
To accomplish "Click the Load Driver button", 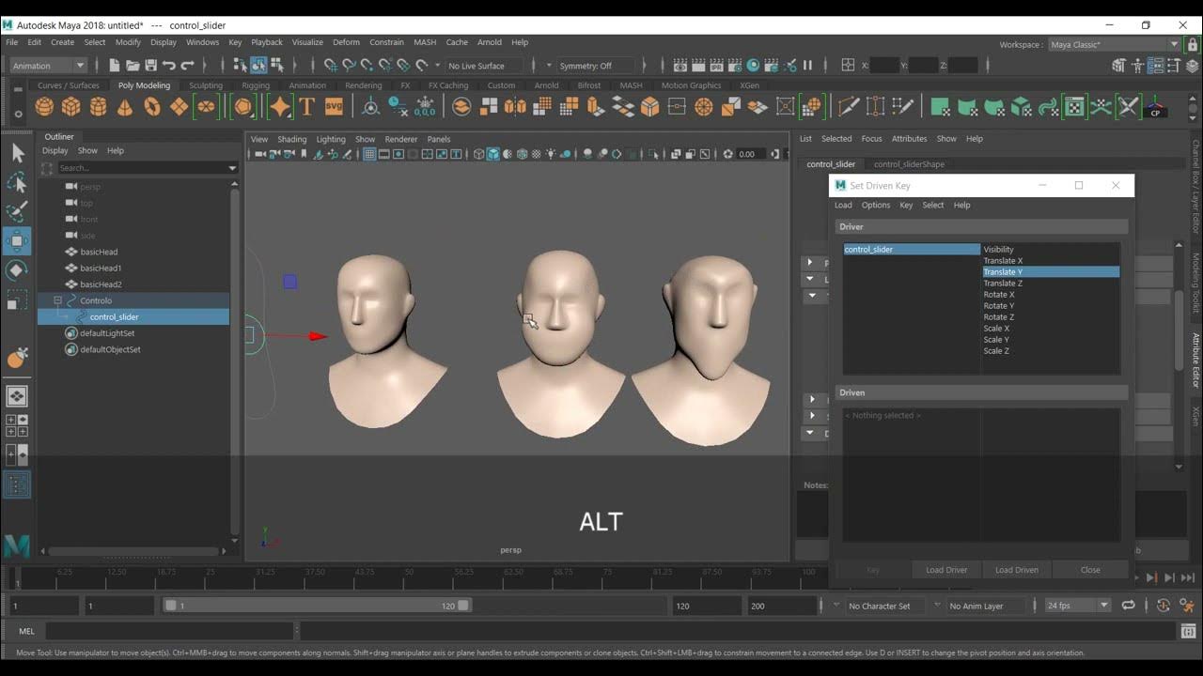I will click(x=946, y=570).
